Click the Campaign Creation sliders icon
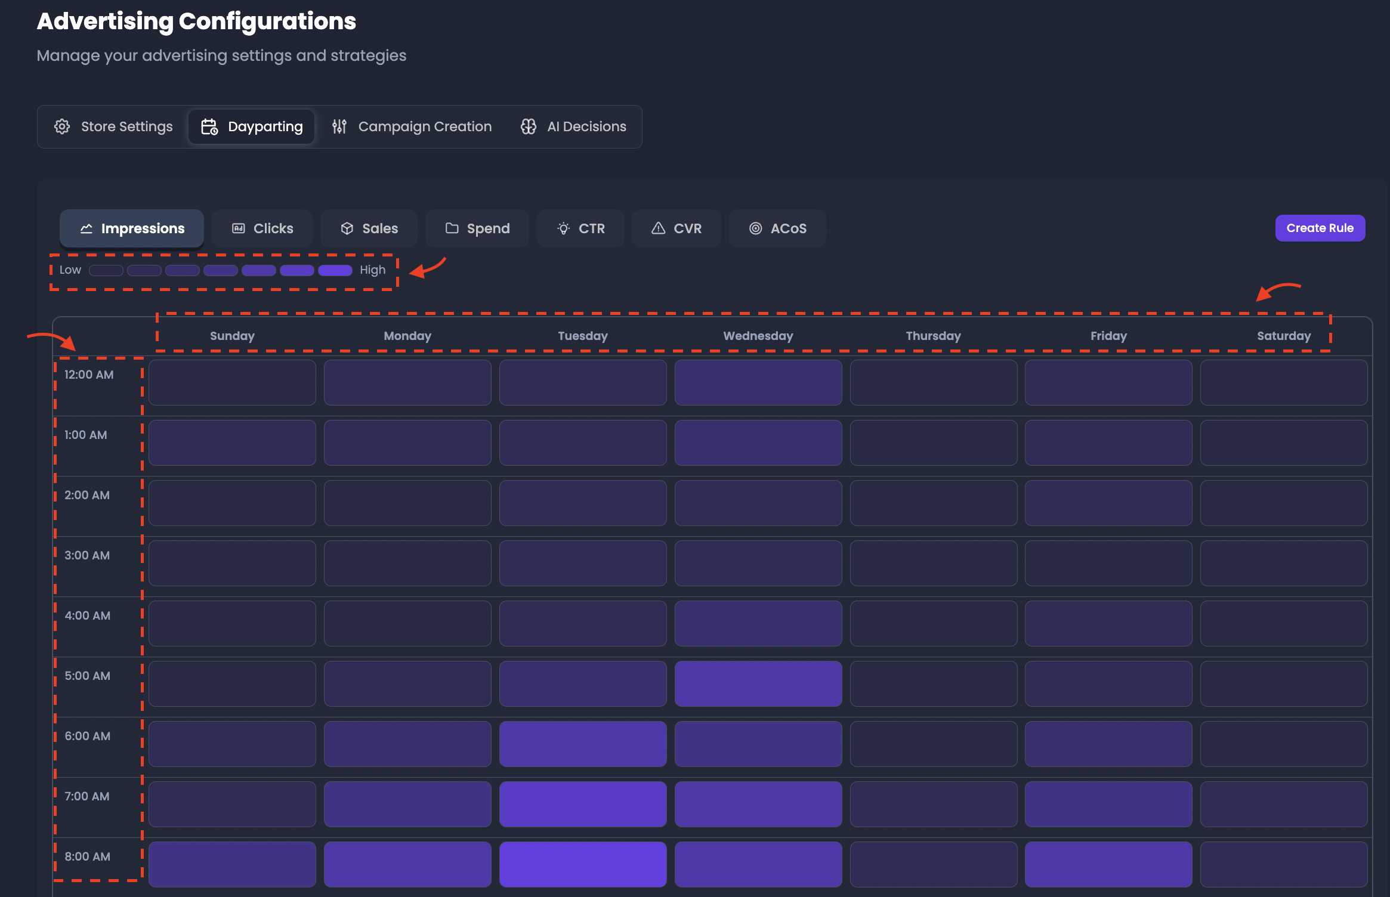The image size is (1390, 897). pos(339,126)
